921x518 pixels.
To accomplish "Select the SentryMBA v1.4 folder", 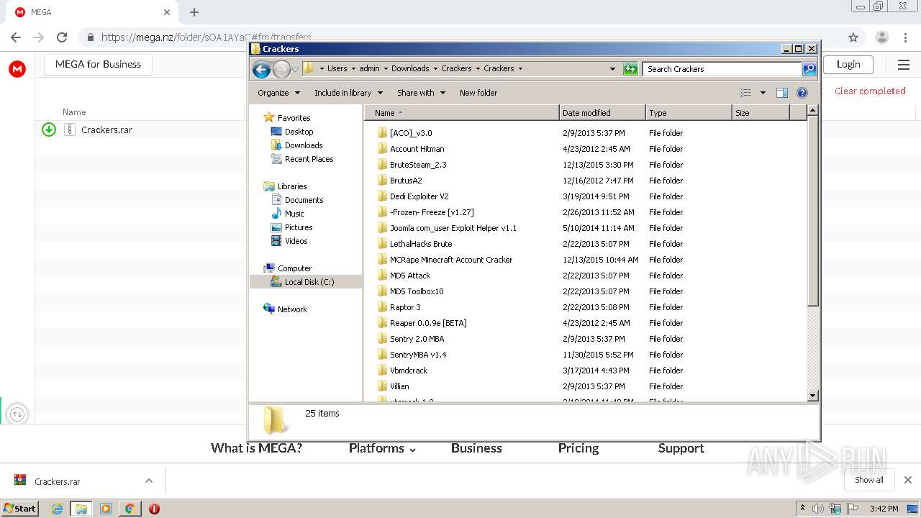I will (418, 355).
